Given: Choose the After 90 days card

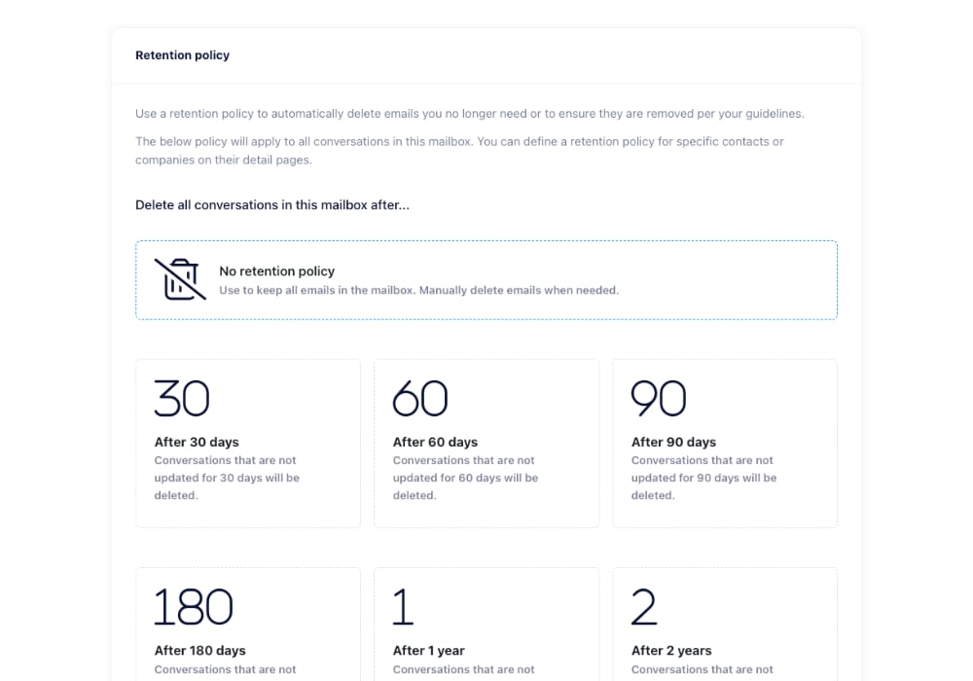Looking at the screenshot, I should point(725,444).
